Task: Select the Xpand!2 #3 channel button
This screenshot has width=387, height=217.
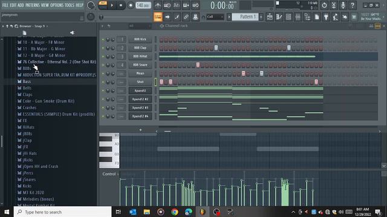Action: pos(140,108)
